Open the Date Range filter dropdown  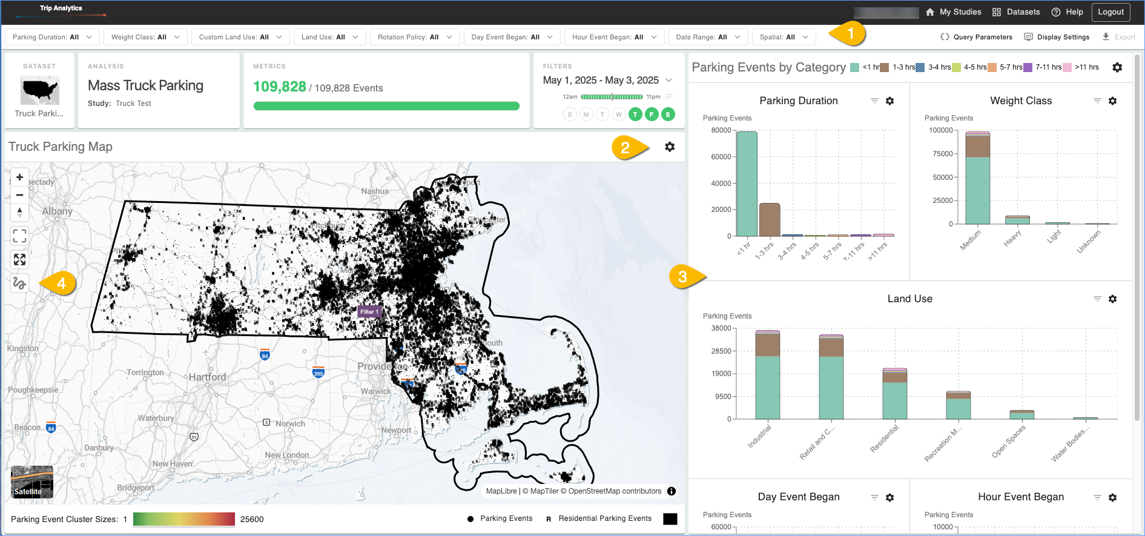click(x=708, y=37)
